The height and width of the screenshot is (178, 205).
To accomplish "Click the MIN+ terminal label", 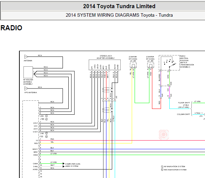I will 36,152.
